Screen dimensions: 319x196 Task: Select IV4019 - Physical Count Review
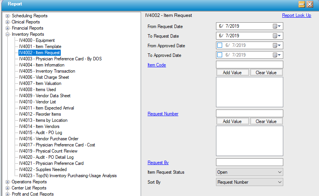coord(48,151)
